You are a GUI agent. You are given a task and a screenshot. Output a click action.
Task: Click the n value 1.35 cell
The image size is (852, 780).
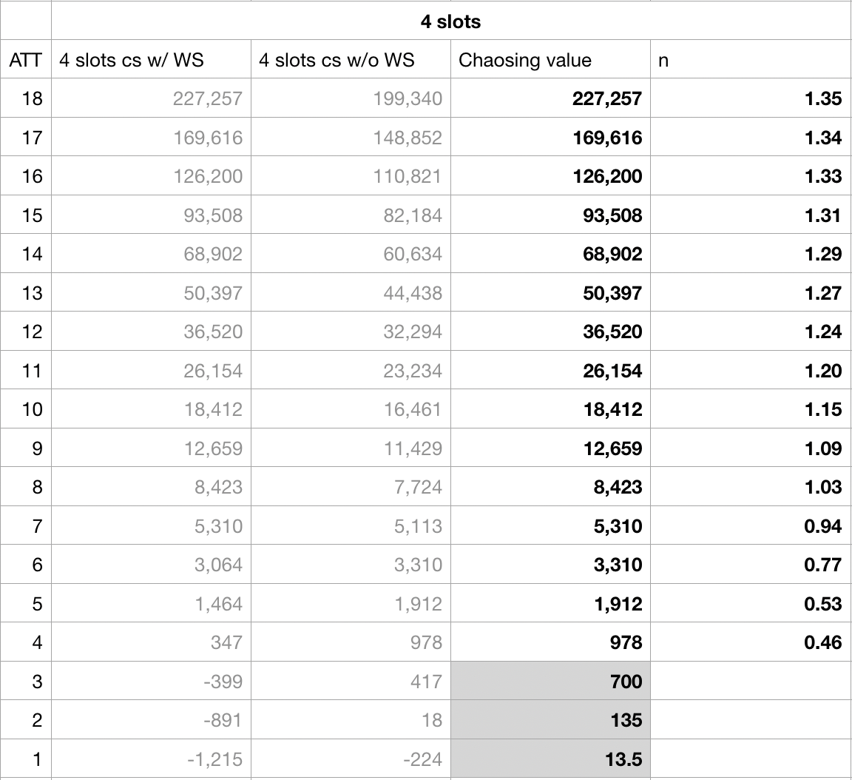click(750, 98)
